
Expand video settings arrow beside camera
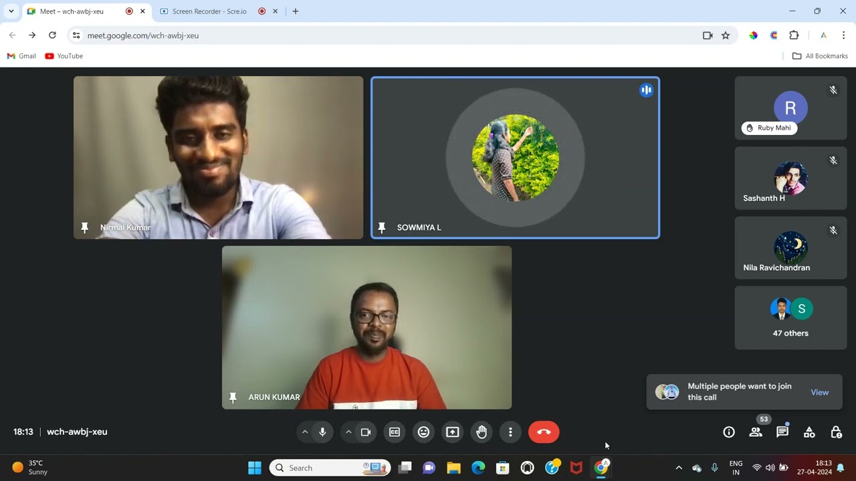tap(348, 432)
